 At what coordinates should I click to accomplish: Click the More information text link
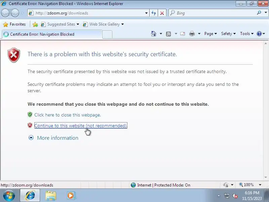click(57, 138)
